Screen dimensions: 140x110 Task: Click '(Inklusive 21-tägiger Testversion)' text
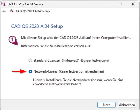(85, 60)
